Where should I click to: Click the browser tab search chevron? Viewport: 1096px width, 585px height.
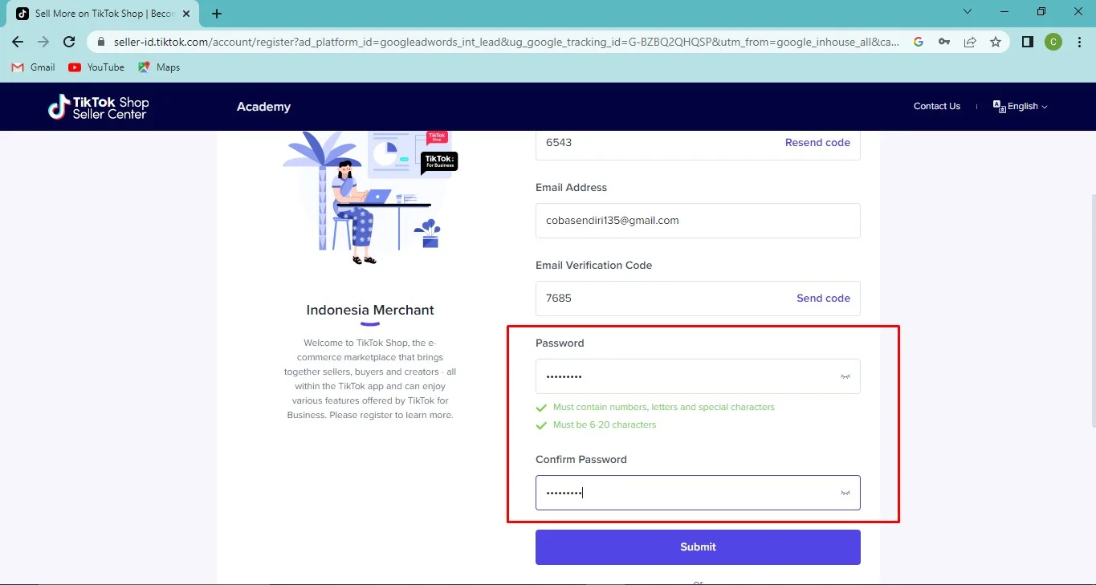(968, 12)
